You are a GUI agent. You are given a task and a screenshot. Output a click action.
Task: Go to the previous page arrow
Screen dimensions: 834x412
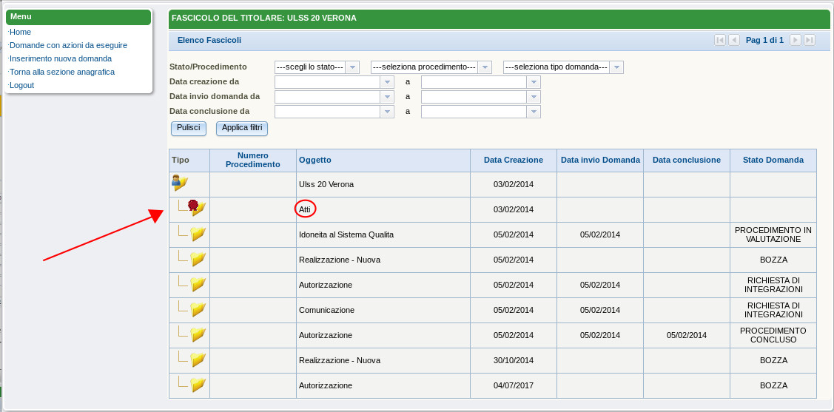coord(734,40)
